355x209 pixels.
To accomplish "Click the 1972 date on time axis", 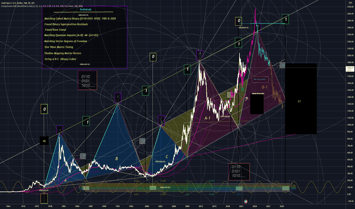I will coord(23,206).
